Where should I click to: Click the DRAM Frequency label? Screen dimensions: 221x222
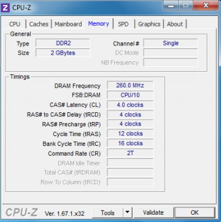(77, 86)
